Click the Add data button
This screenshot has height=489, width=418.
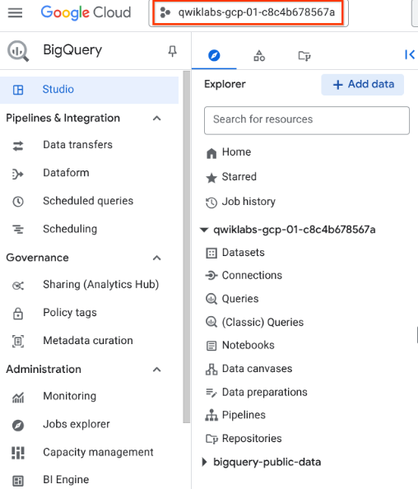point(363,85)
